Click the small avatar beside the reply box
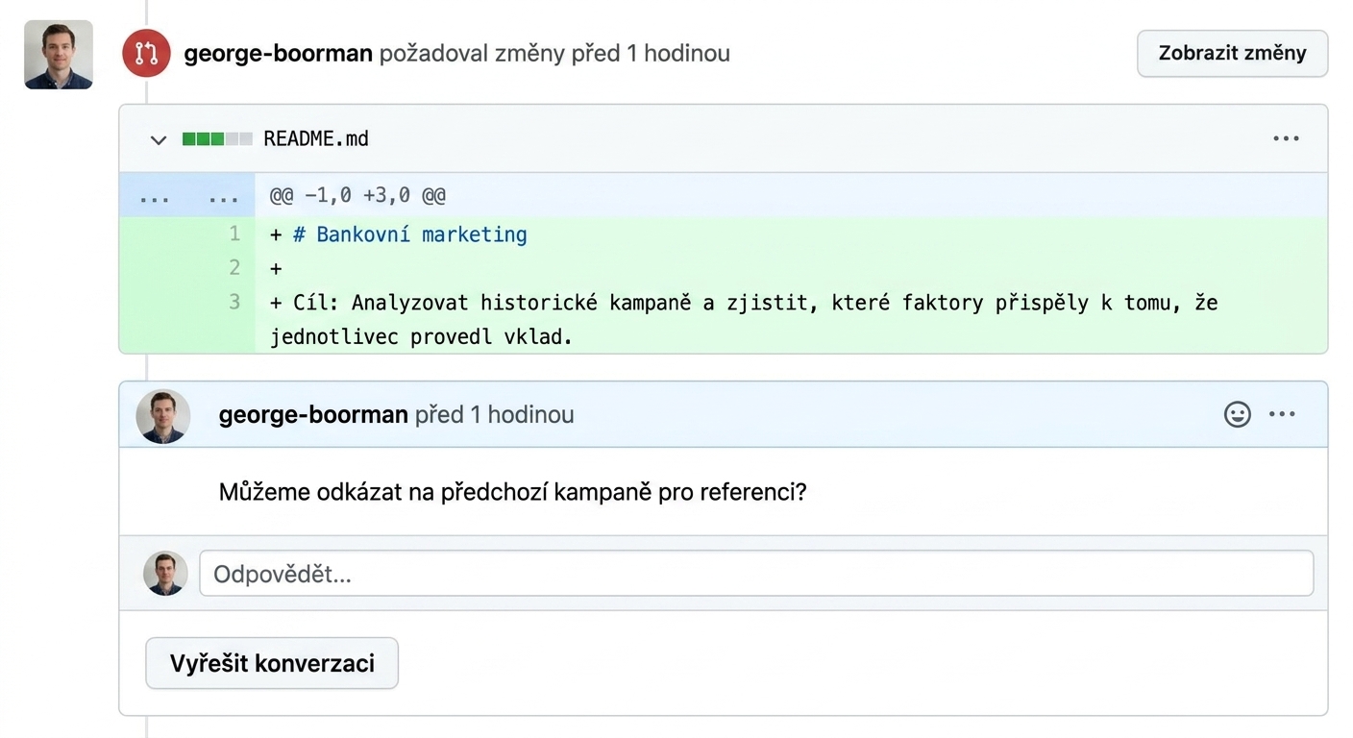 tap(165, 574)
